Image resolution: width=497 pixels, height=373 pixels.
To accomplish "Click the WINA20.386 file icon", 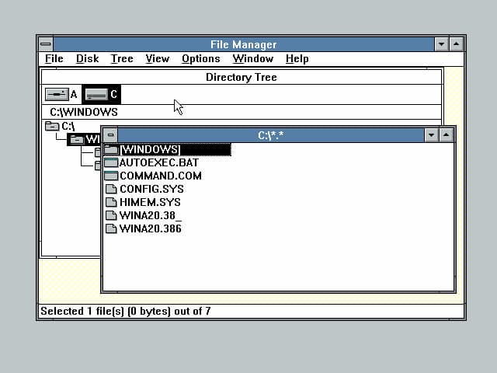I will click(111, 228).
